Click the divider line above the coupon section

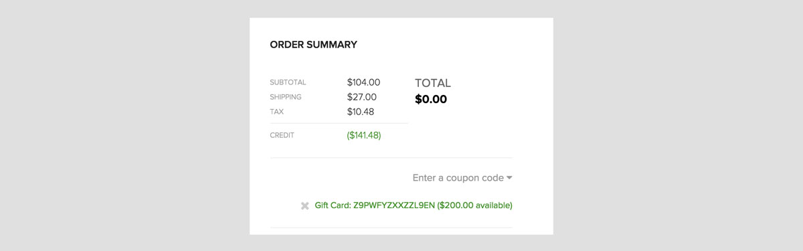pyautogui.click(x=391, y=158)
